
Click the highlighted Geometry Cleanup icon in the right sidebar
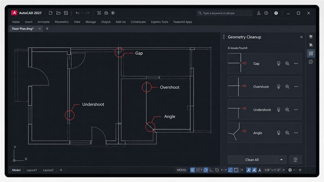click(x=311, y=53)
